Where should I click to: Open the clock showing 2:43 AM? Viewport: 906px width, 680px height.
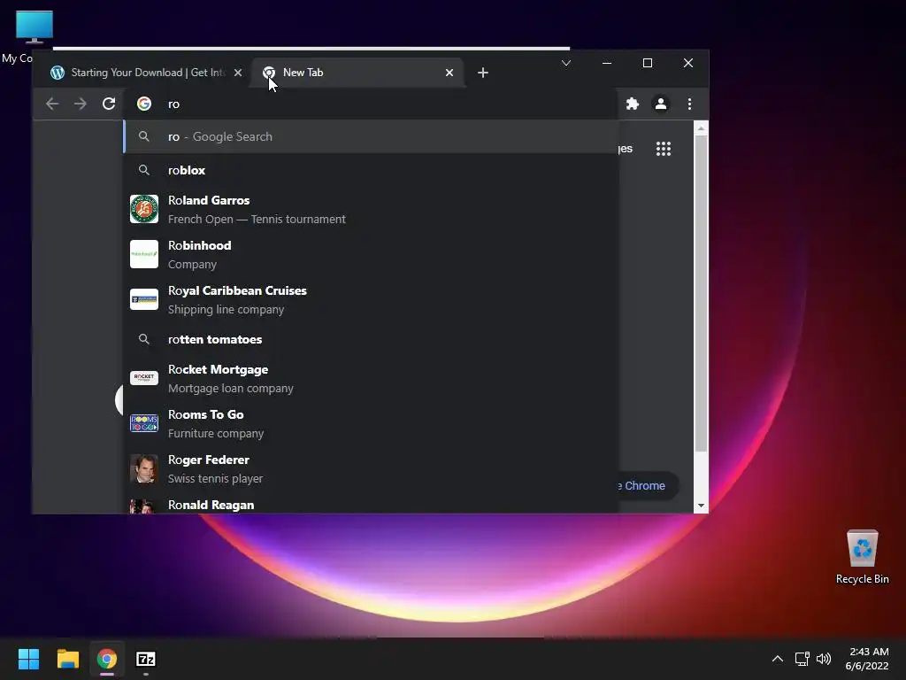coord(867,659)
